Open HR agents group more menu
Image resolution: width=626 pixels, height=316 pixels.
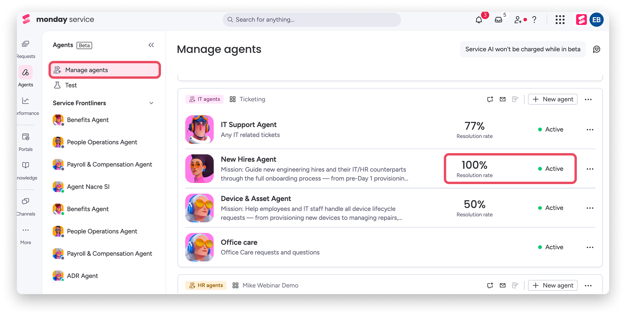pyautogui.click(x=588, y=285)
